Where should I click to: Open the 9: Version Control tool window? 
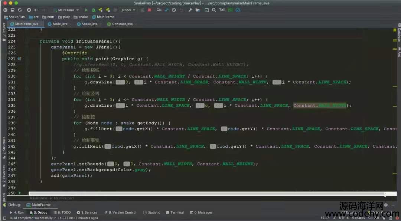click(x=120, y=212)
